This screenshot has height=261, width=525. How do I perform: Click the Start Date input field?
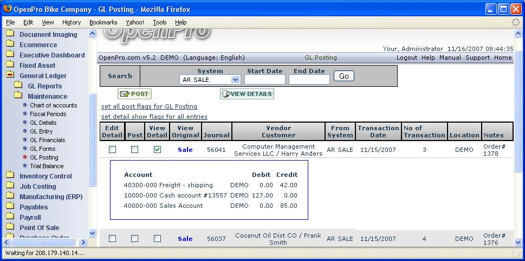pyautogui.click(x=265, y=80)
